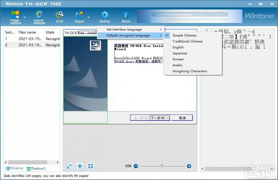278x180 pixels.
Task: Click the Seri... column header
Action: coord(10,32)
